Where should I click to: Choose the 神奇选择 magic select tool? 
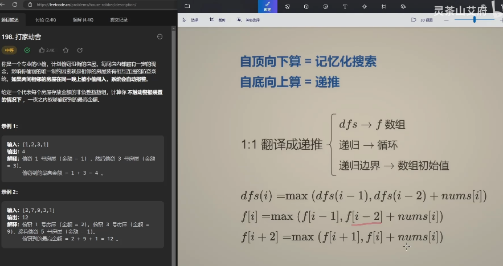tap(248, 20)
